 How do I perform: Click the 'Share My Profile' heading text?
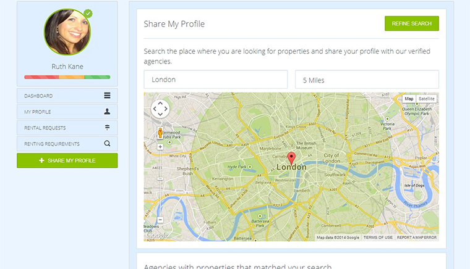click(174, 24)
